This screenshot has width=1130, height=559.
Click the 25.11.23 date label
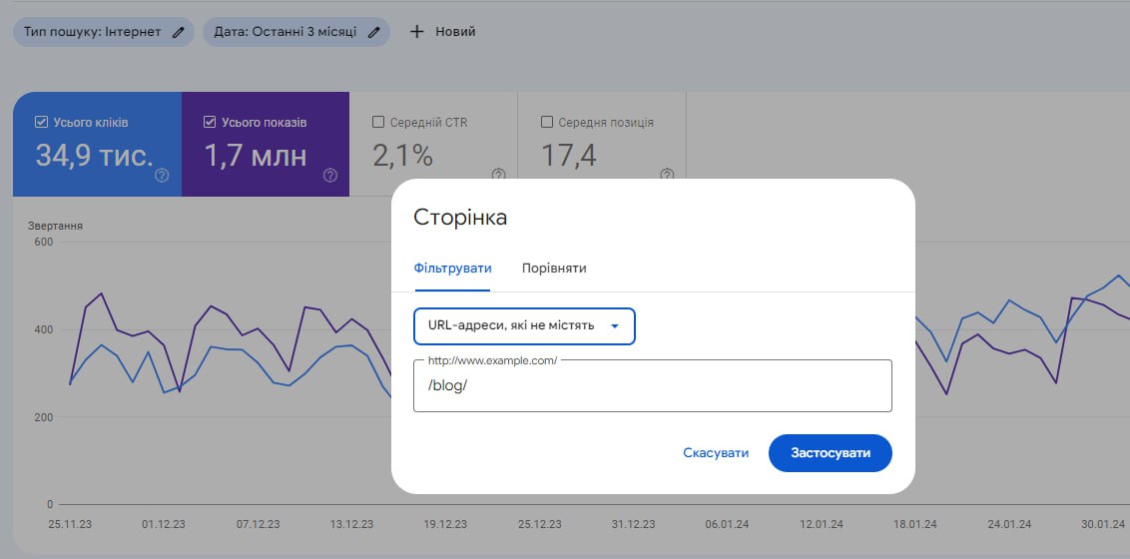tap(71, 524)
